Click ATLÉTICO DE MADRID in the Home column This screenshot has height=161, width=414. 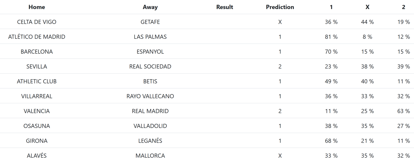pos(36,37)
